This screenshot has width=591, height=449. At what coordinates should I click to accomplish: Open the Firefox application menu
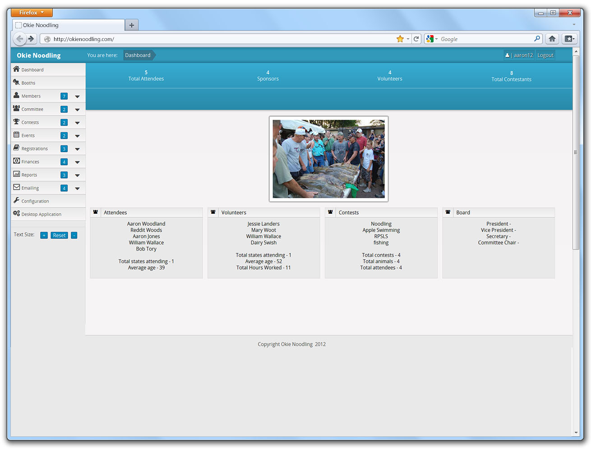click(x=32, y=13)
